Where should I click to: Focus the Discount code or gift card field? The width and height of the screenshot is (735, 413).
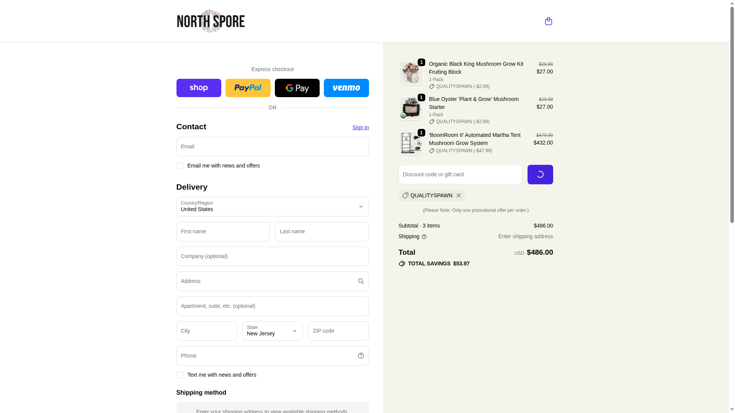pos(460,174)
